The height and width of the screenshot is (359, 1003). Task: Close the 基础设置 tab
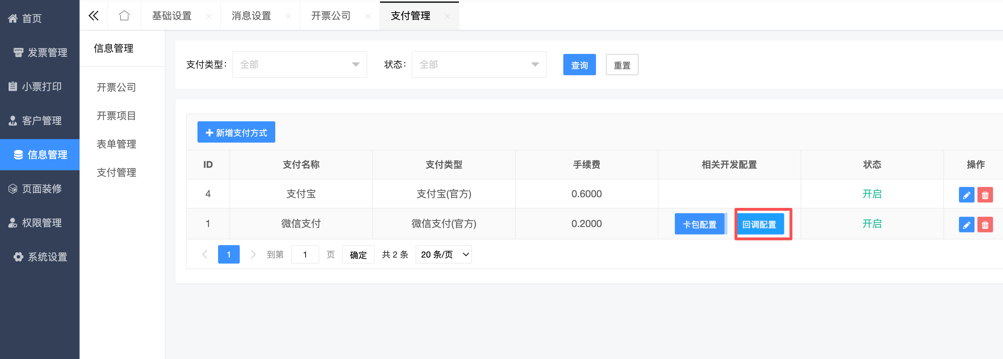[209, 16]
